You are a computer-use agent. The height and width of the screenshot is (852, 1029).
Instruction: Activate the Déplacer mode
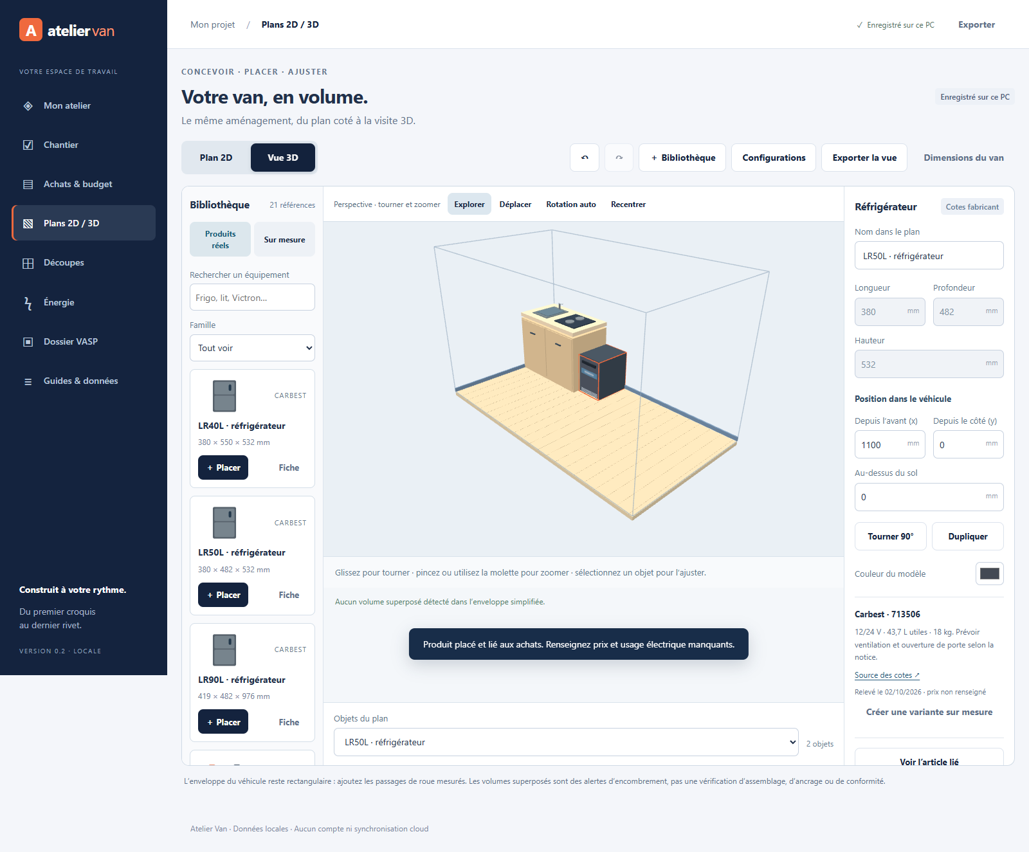pos(515,204)
